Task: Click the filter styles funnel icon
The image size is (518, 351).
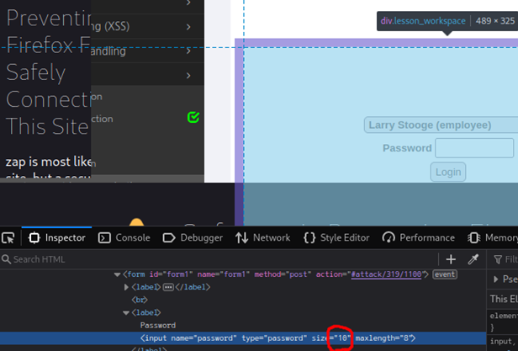Action: tap(498, 260)
